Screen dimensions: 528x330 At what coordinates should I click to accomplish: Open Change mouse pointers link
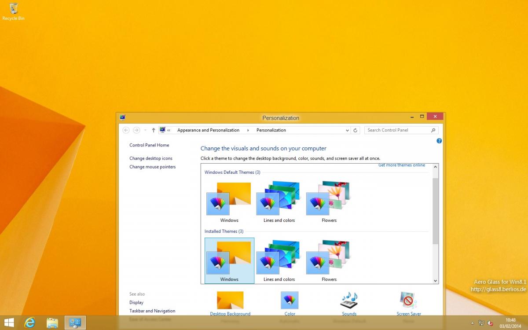(152, 167)
